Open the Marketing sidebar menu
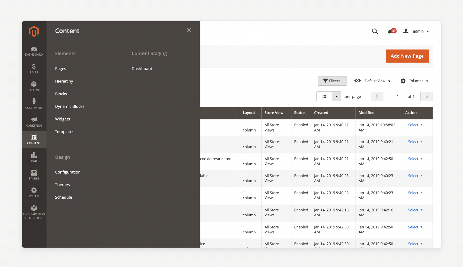Screen dimensions: 463x267 click(34, 122)
